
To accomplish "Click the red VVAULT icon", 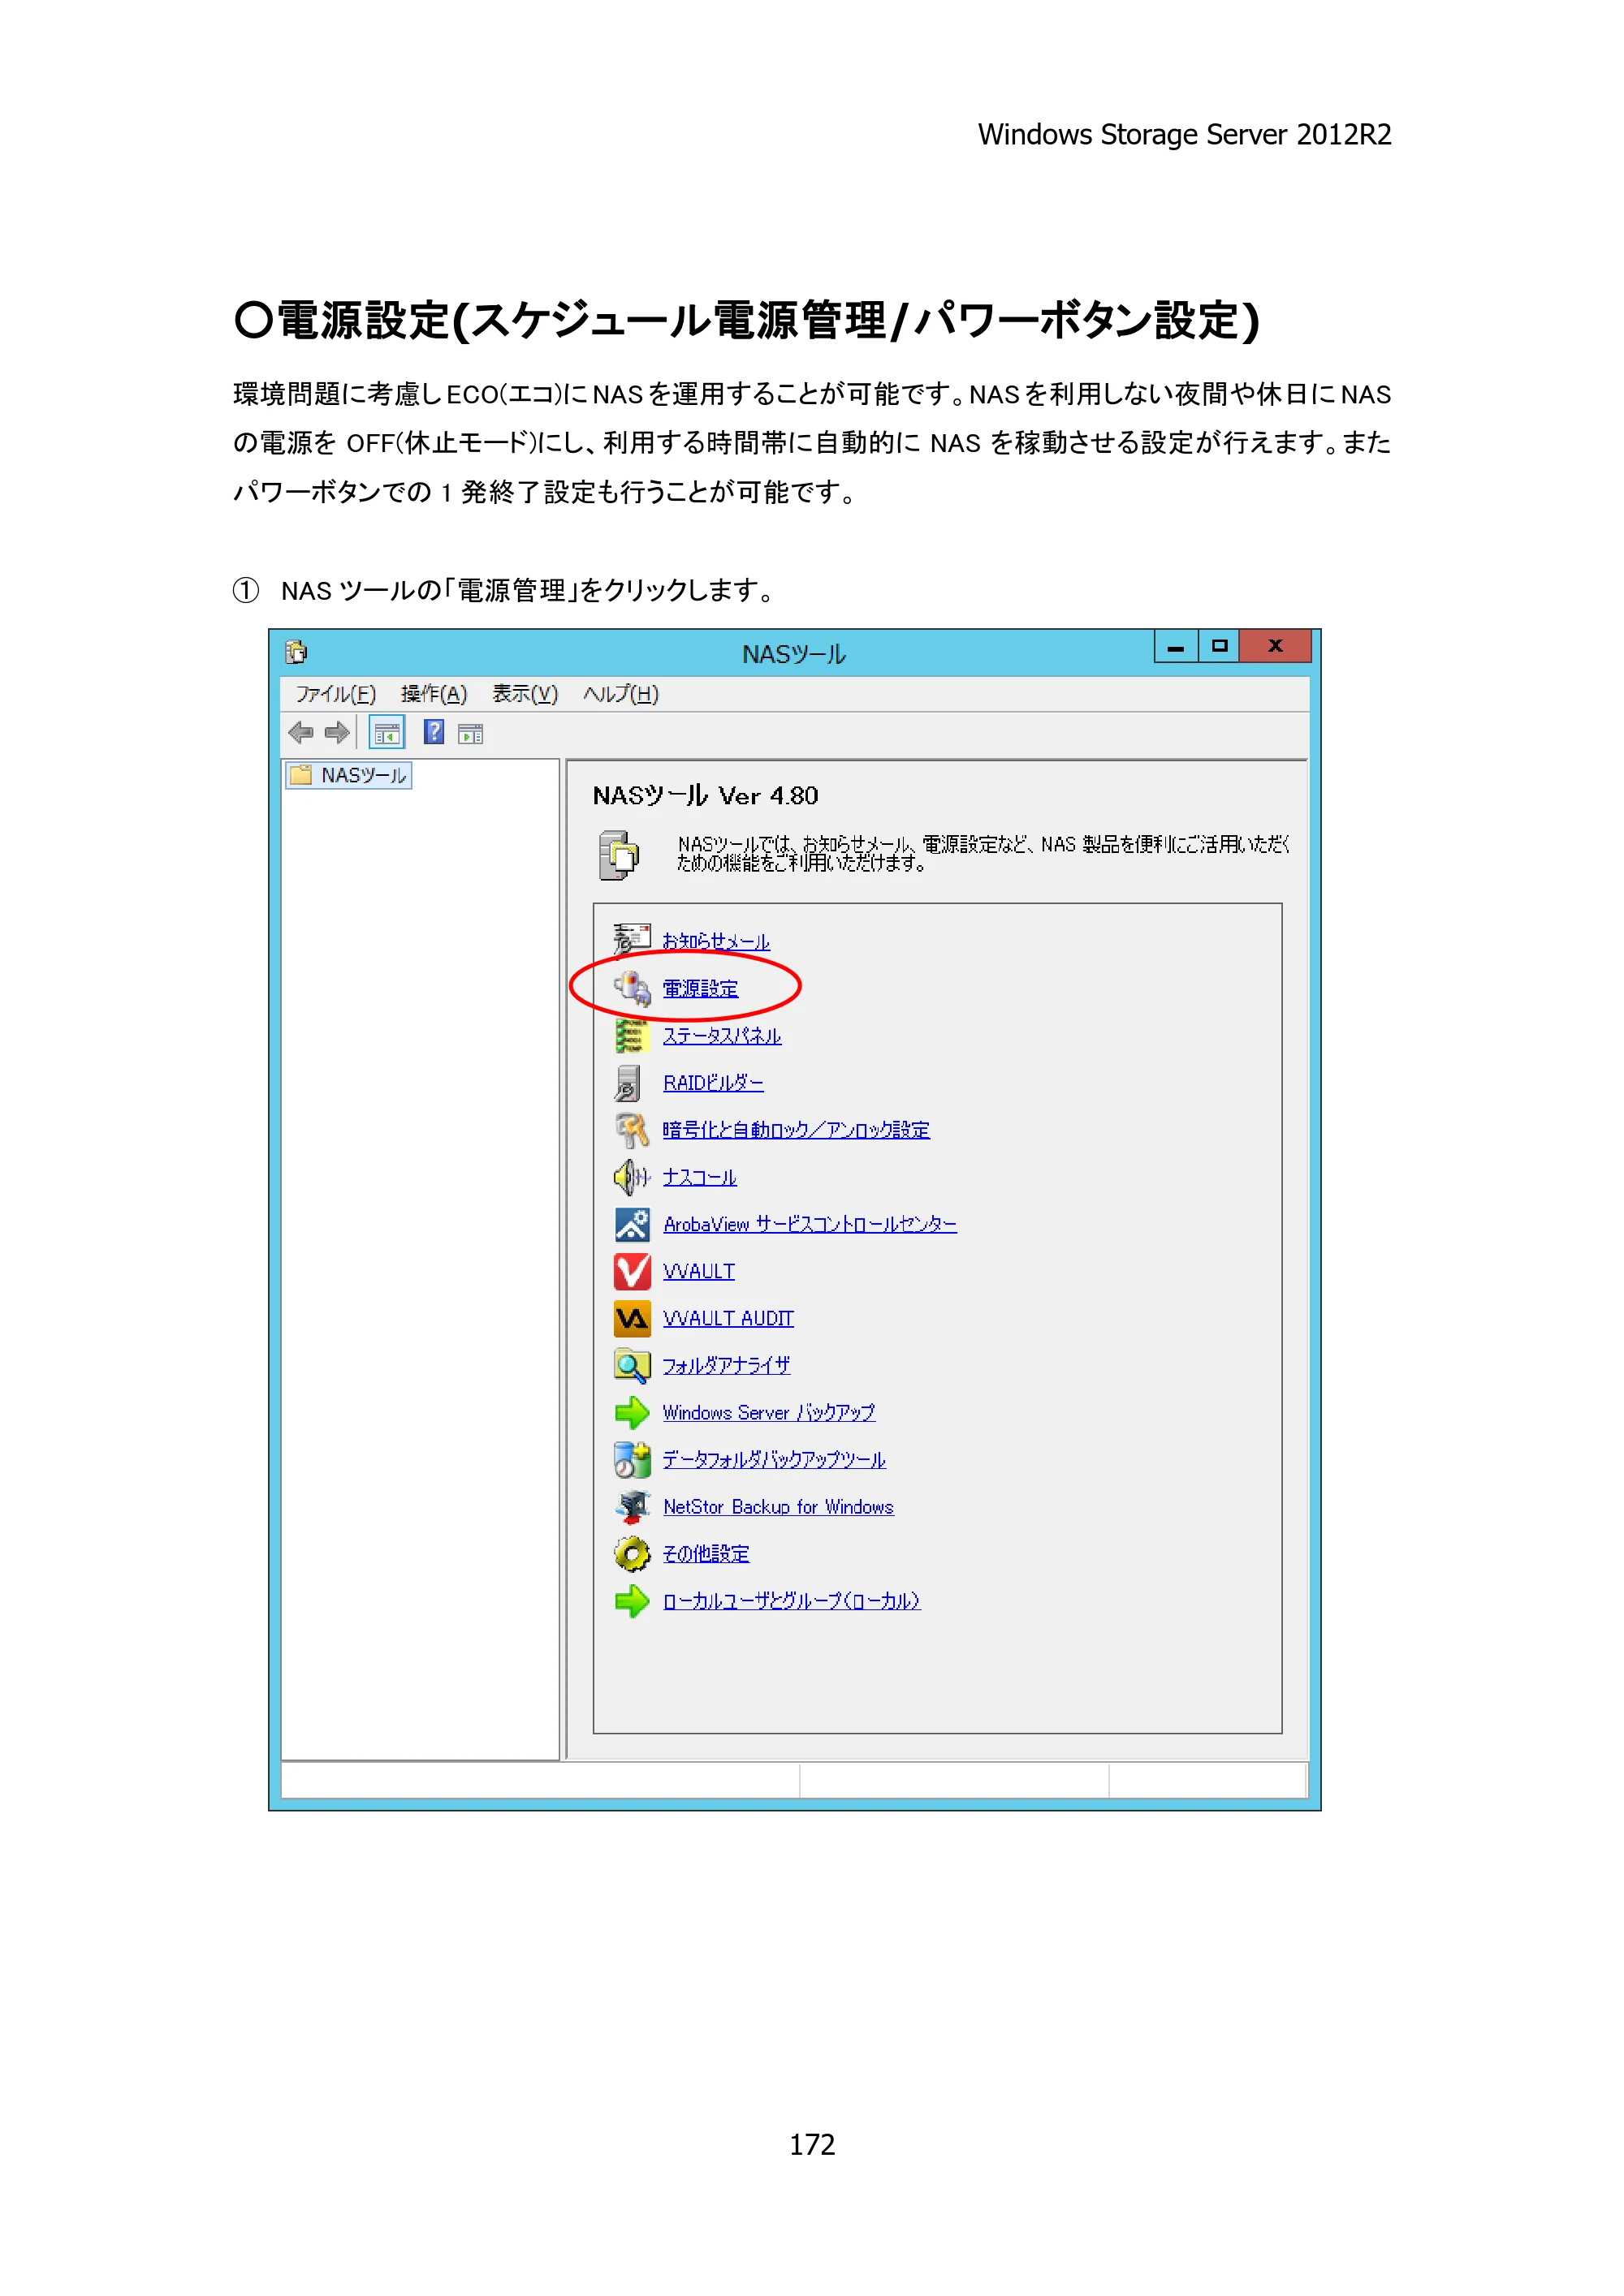I will 632,1271.
